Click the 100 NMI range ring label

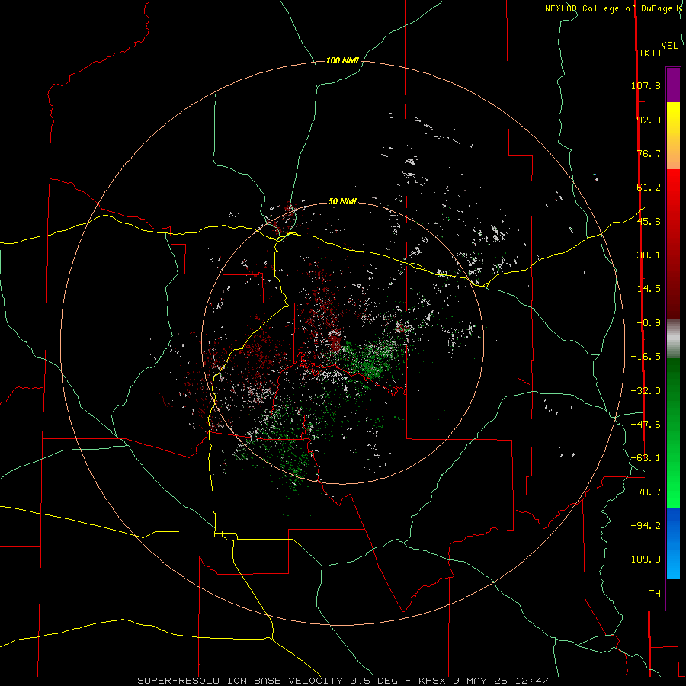tap(342, 60)
